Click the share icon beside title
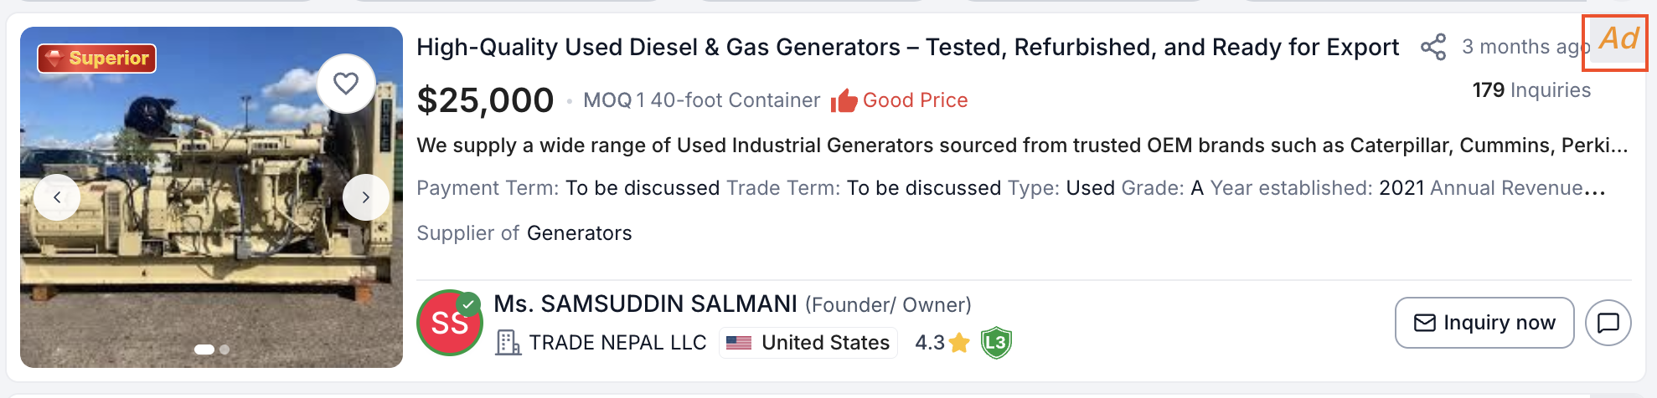1657x398 pixels. 1433,47
